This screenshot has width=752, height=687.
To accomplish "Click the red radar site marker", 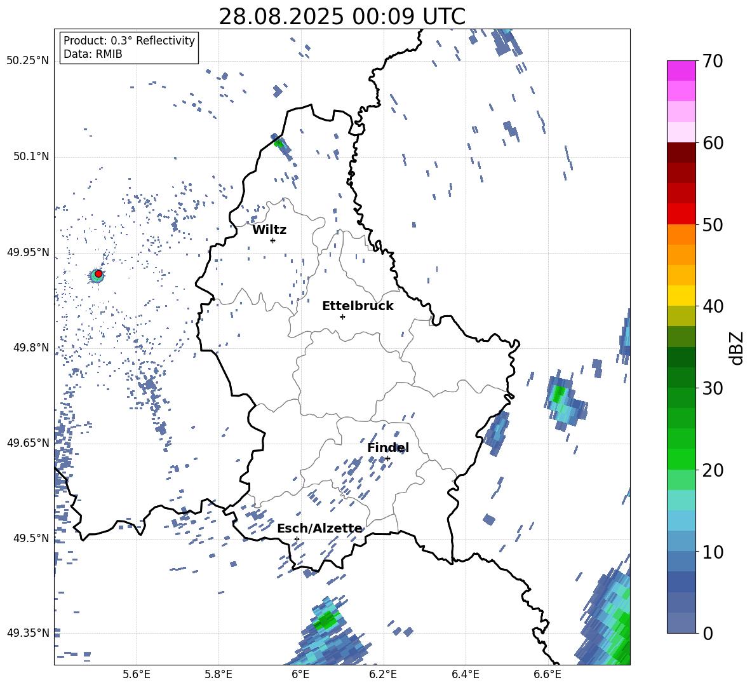I will 98,274.
